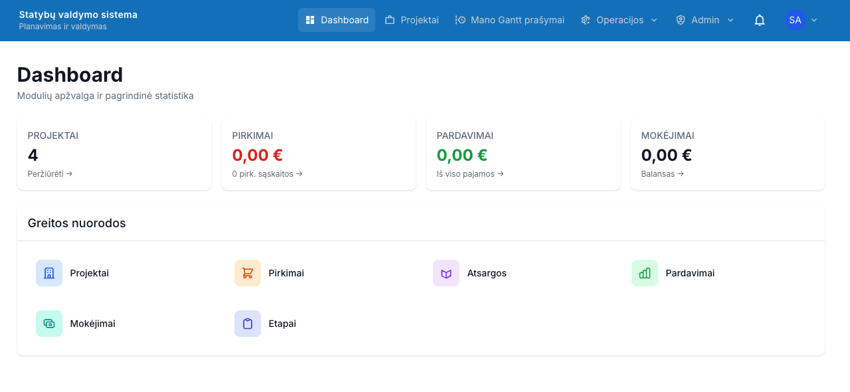Click the PROJEKTAI card count 4
The height and width of the screenshot is (392, 850).
[33, 155]
